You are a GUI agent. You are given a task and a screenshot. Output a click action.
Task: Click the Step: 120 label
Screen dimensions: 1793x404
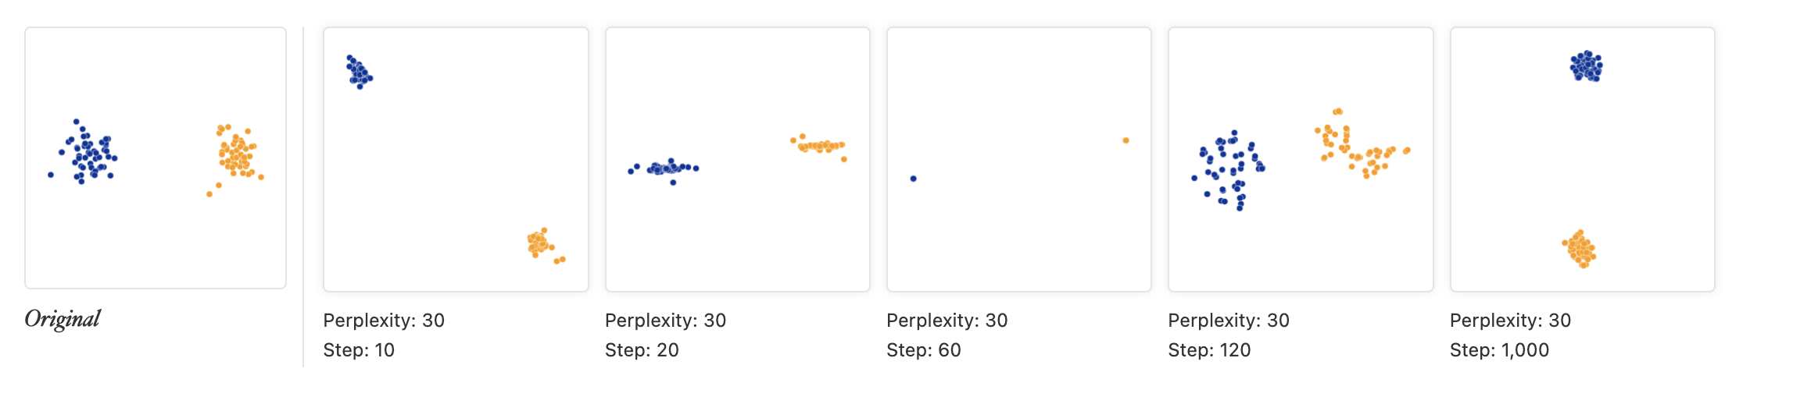(1209, 350)
